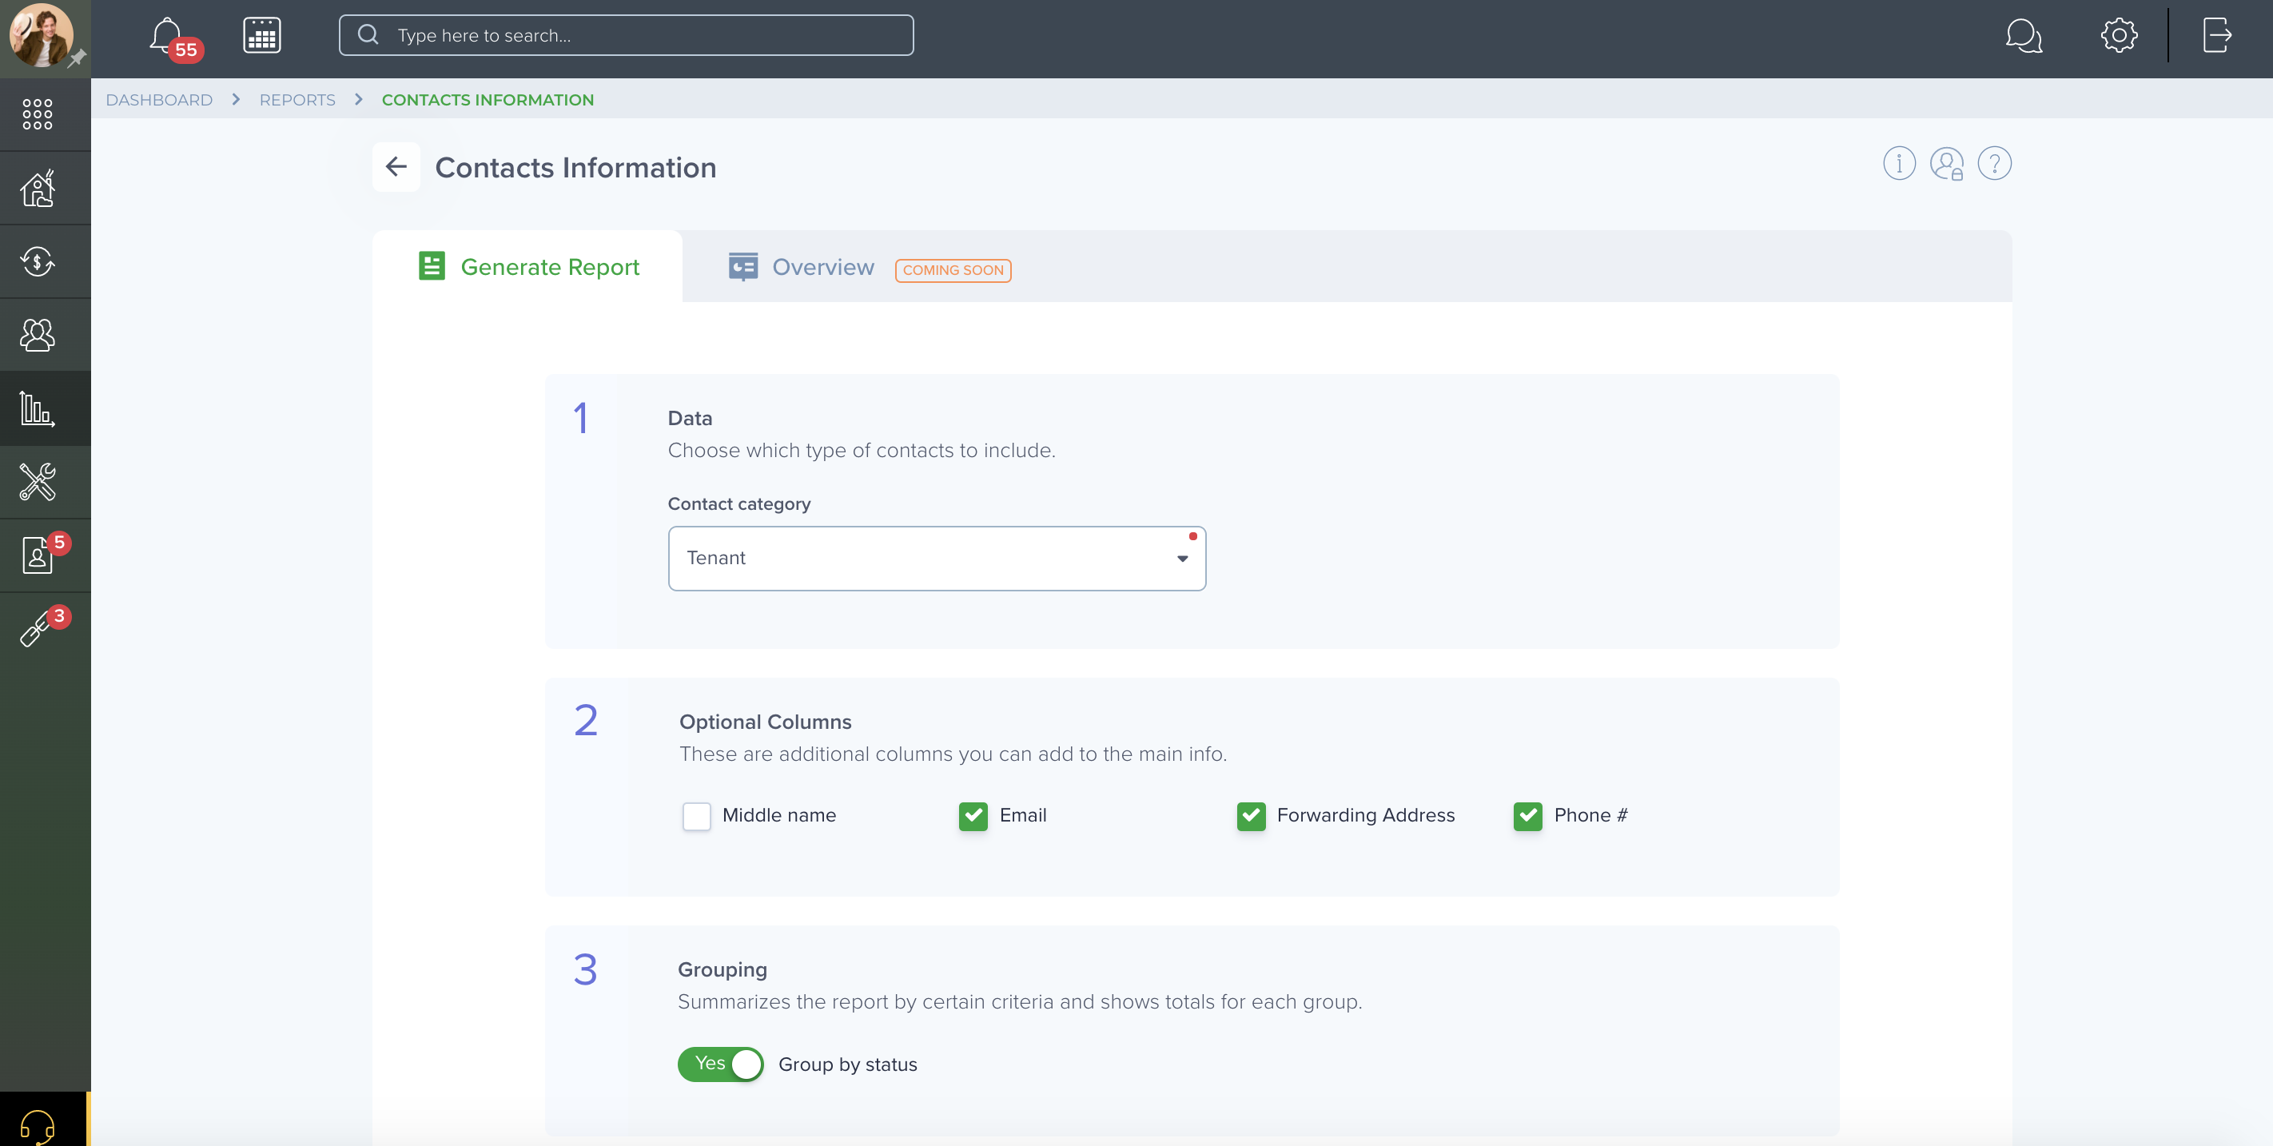Uncheck the Email checkbox
The width and height of the screenshot is (2273, 1146).
click(973, 816)
